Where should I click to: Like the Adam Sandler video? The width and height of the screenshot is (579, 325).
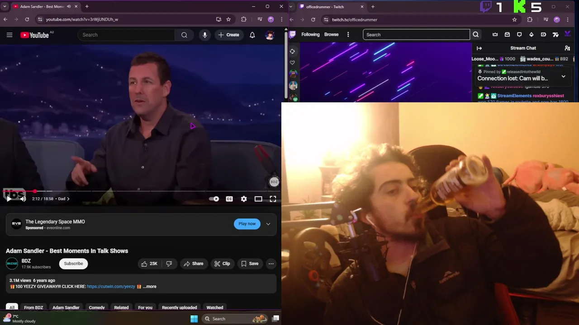point(149,264)
